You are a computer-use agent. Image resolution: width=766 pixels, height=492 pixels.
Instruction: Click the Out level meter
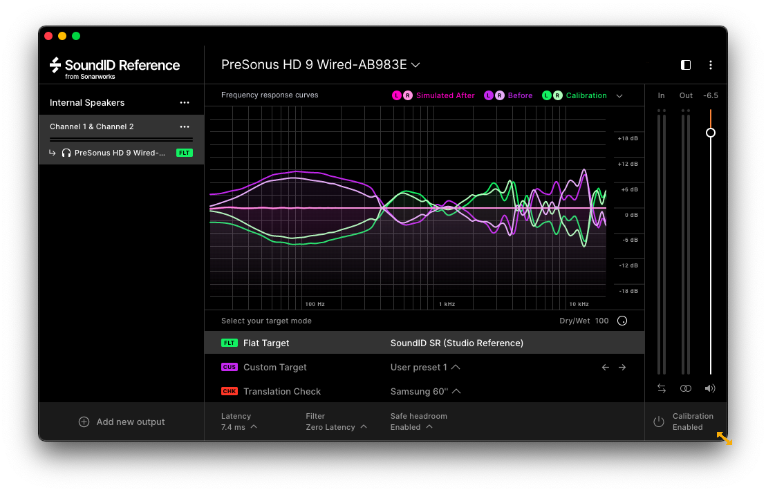pyautogui.click(x=686, y=242)
